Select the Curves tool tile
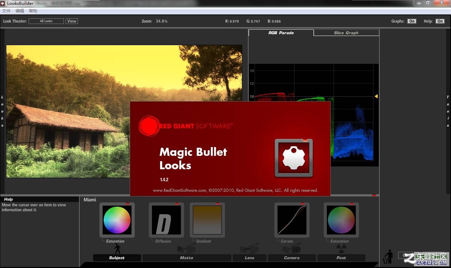 coord(292,220)
